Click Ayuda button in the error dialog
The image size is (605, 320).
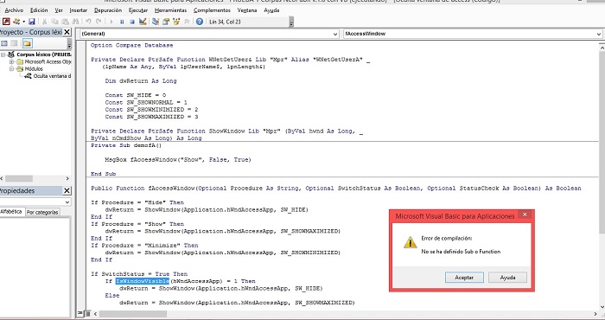pos(508,278)
